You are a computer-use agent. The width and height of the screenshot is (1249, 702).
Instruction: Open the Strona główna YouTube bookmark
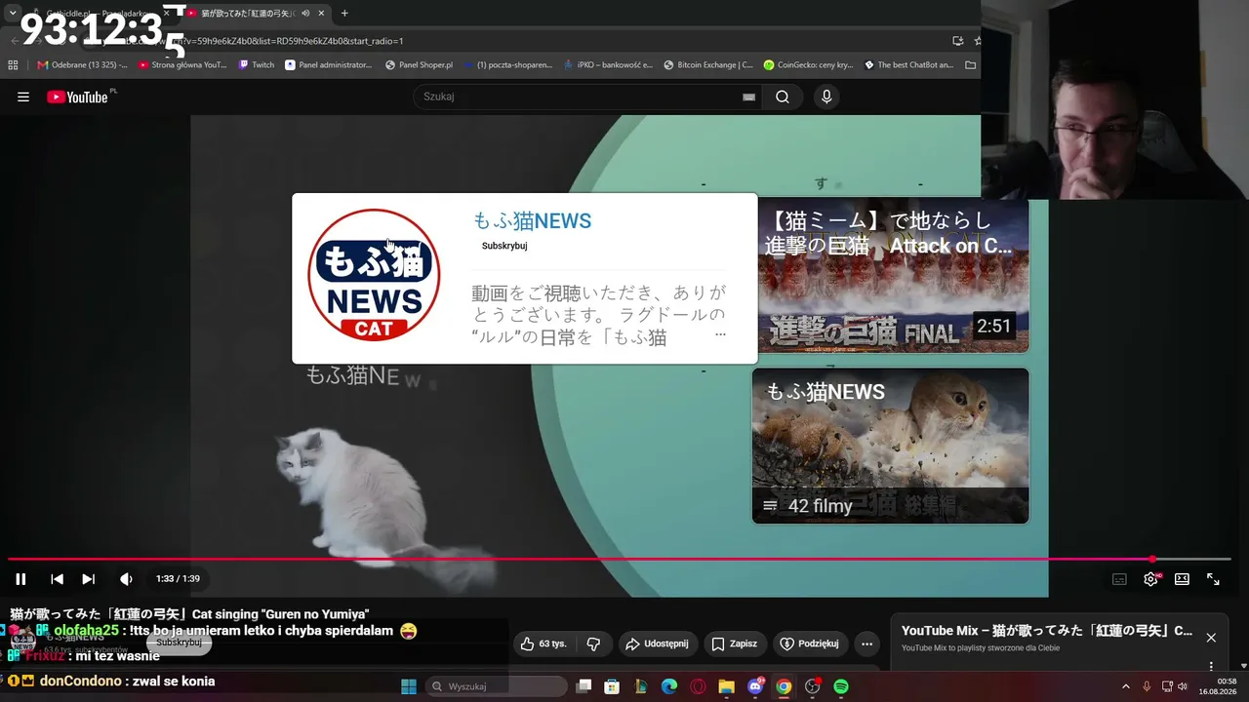(182, 65)
